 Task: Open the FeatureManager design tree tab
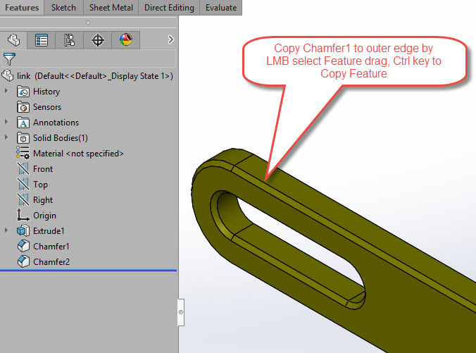tap(13, 39)
